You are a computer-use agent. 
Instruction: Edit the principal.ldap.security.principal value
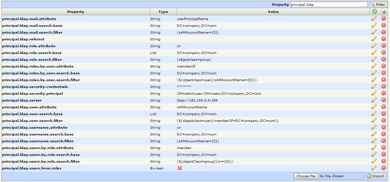coord(374,93)
